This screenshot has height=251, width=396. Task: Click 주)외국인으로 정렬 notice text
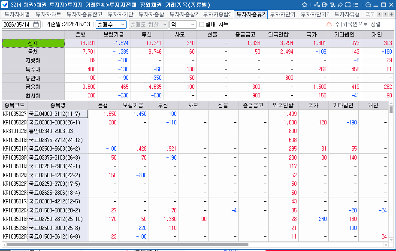point(358,24)
